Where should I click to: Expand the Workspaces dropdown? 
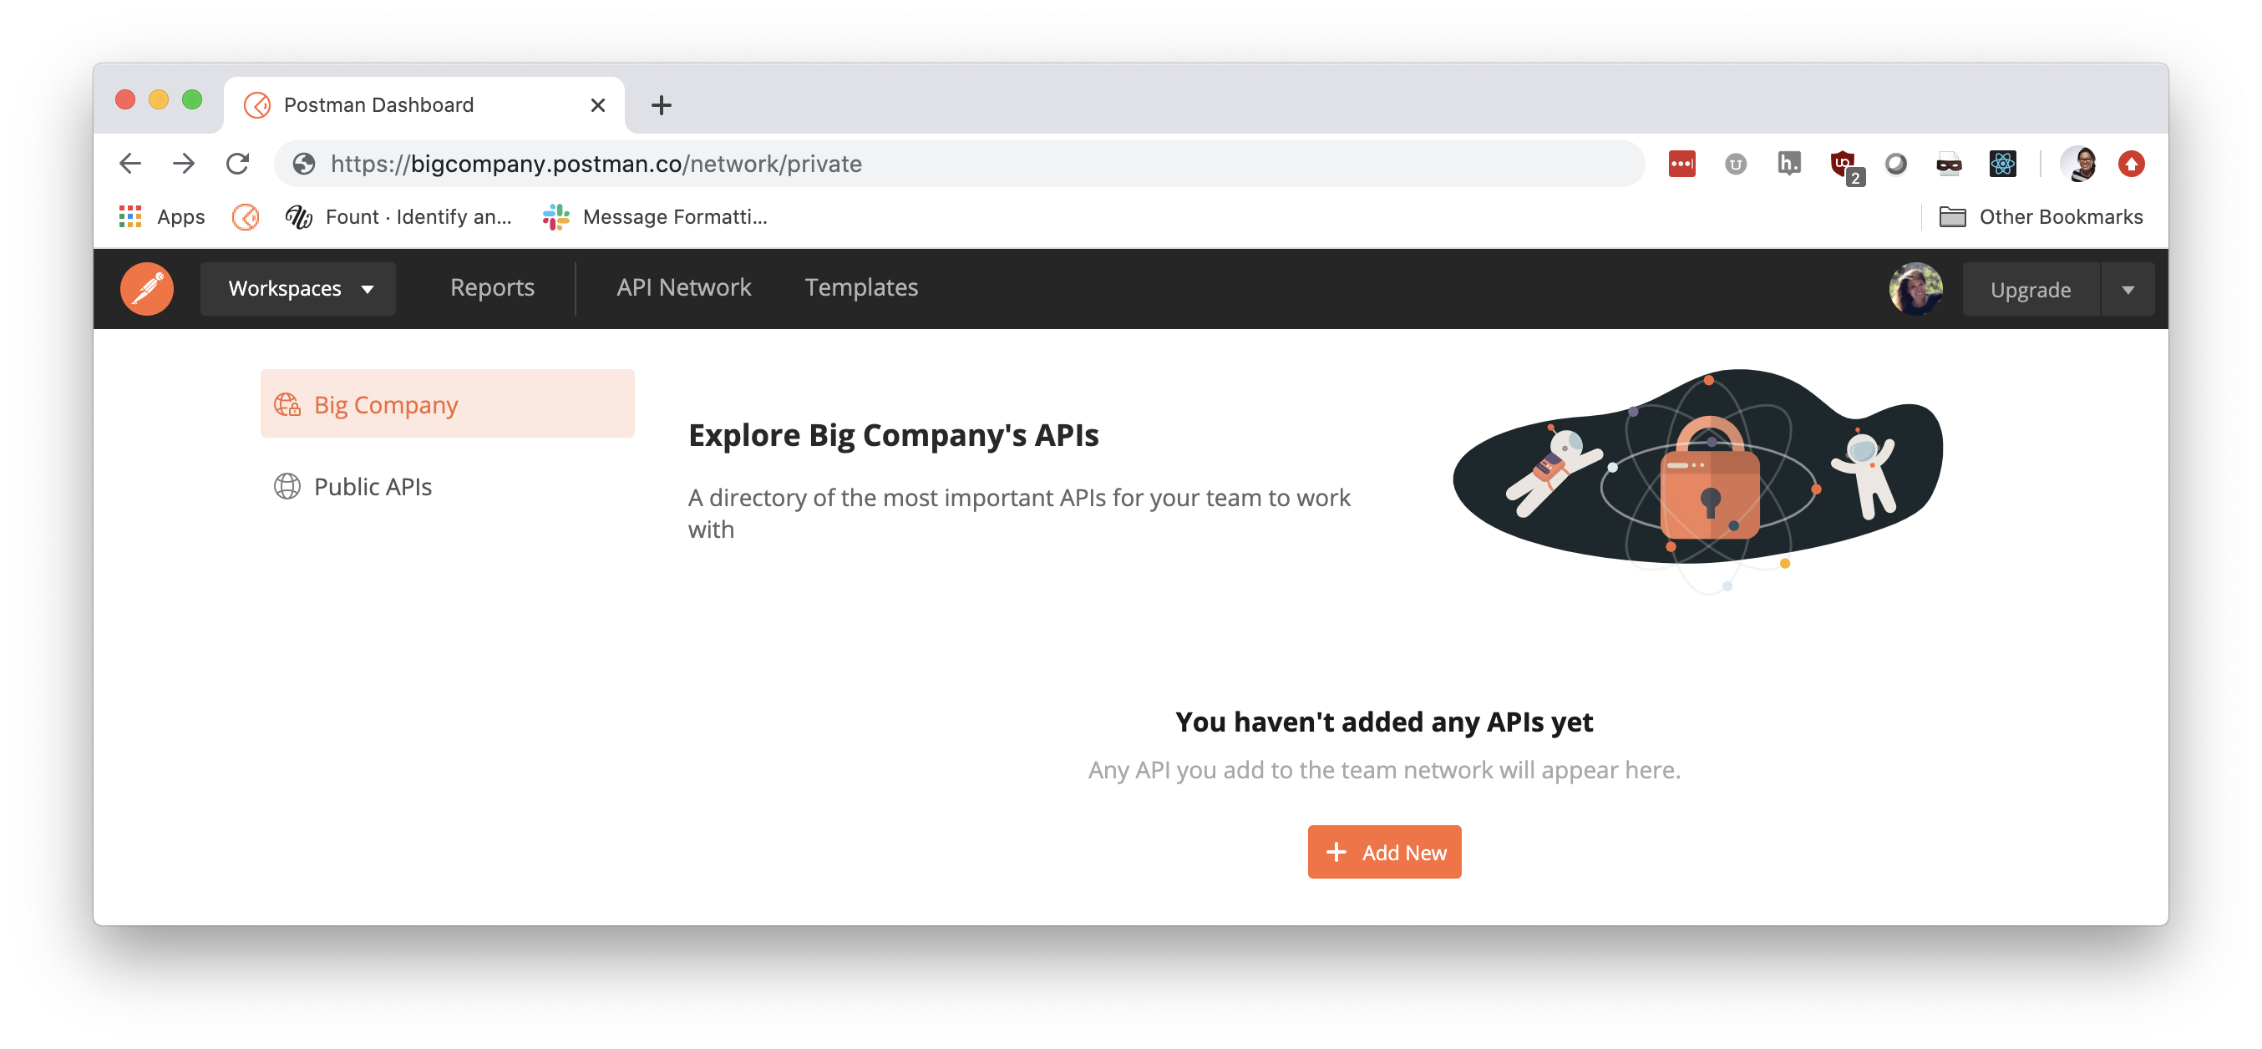click(x=297, y=289)
